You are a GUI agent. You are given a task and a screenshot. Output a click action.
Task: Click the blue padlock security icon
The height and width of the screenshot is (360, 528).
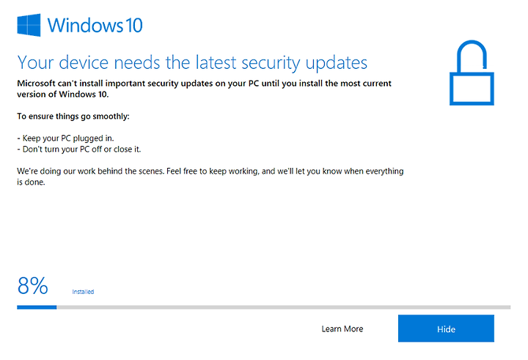pos(472,73)
